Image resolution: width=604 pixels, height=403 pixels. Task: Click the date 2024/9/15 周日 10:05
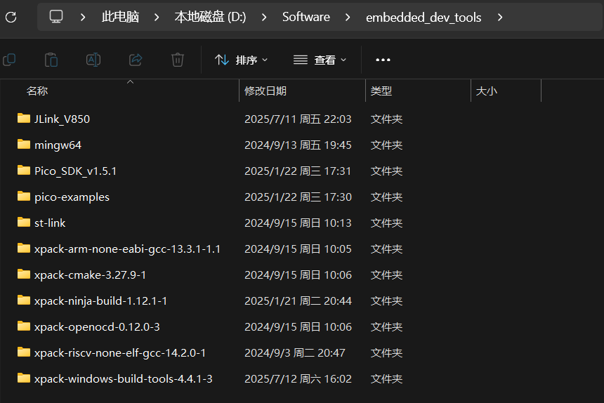[298, 249]
